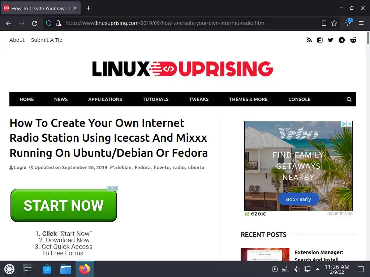Screen dimensions: 370x277
Task: Open the Flipboard social icon
Action: point(320,40)
